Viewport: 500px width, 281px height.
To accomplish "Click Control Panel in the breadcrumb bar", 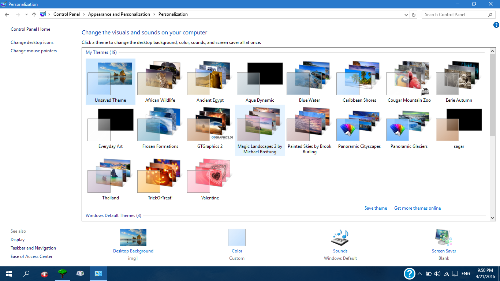I will click(x=67, y=14).
